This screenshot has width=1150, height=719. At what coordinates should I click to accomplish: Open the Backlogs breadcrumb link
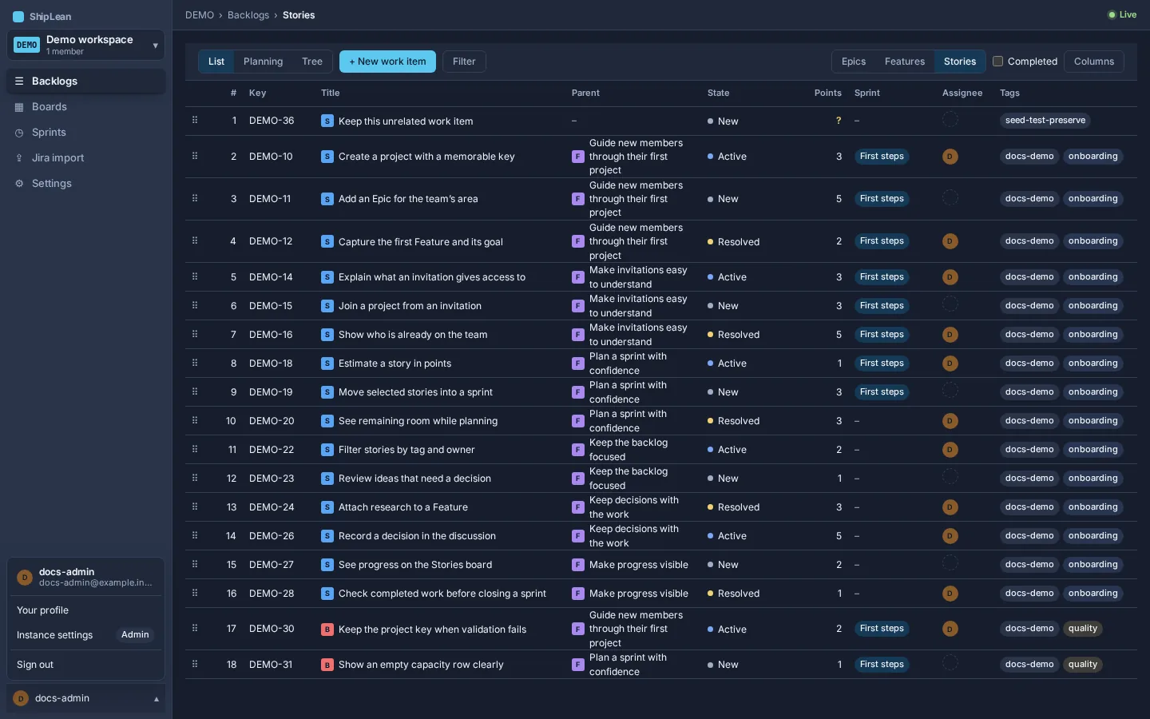(x=248, y=15)
